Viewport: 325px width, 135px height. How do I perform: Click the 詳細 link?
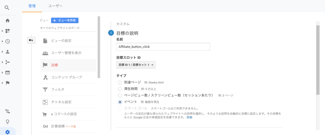(x=189, y=118)
